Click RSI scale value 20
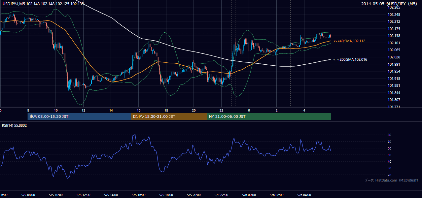The height and width of the screenshot is (198, 422). tap(389, 175)
